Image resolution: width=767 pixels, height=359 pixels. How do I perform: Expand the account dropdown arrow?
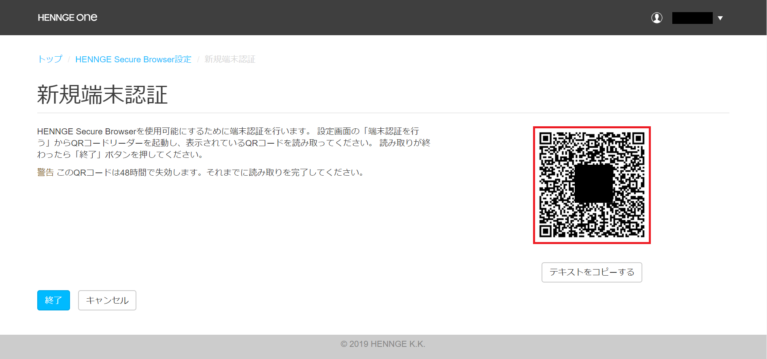pos(720,18)
